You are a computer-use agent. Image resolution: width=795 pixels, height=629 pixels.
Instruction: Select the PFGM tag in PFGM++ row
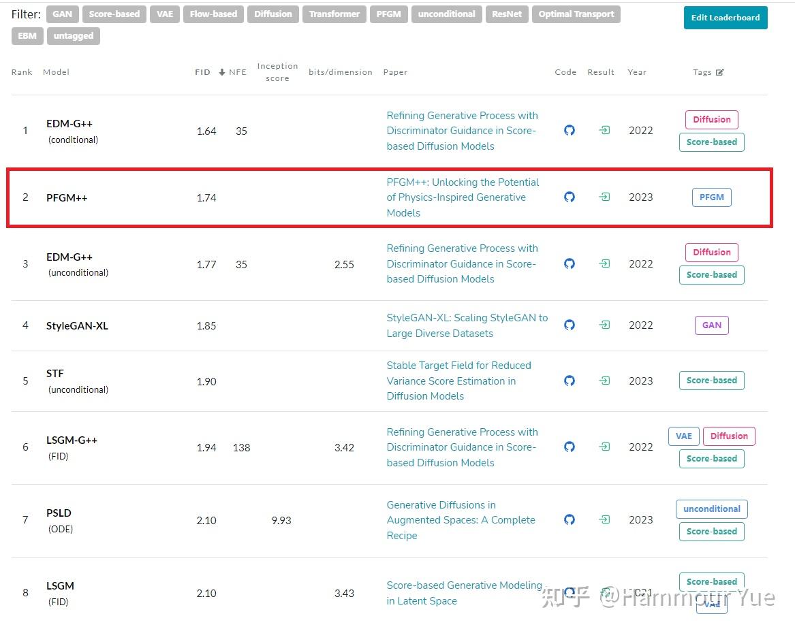(x=711, y=197)
